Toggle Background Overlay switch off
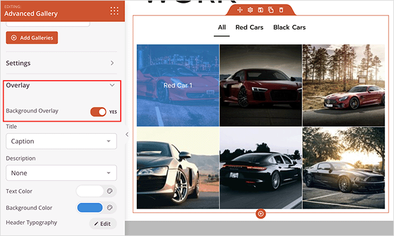This screenshot has width=394, height=236. [98, 112]
